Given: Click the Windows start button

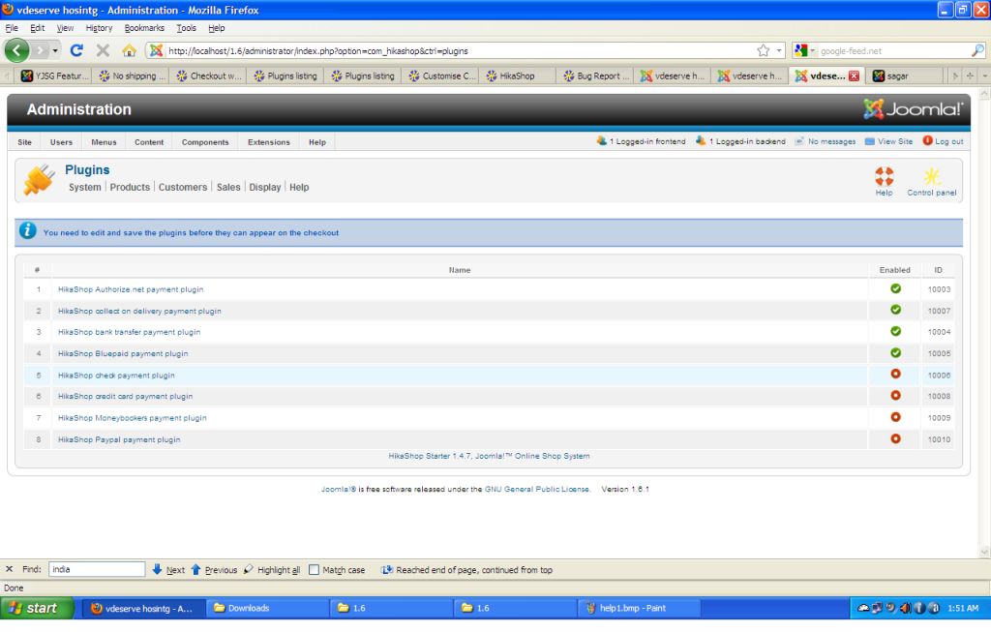Looking at the screenshot, I should tap(38, 608).
